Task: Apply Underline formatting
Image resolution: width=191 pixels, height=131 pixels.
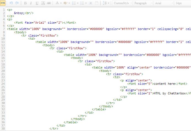Action: click(37, 3)
